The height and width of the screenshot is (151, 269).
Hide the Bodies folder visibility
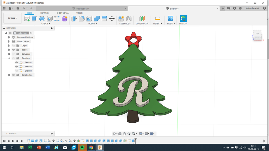click(13, 50)
